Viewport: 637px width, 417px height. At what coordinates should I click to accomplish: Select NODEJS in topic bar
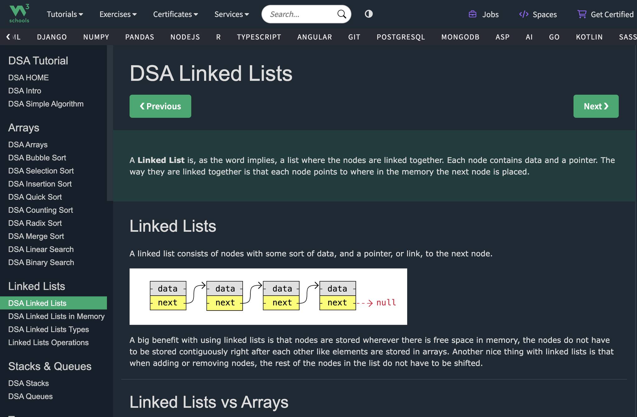pos(185,37)
